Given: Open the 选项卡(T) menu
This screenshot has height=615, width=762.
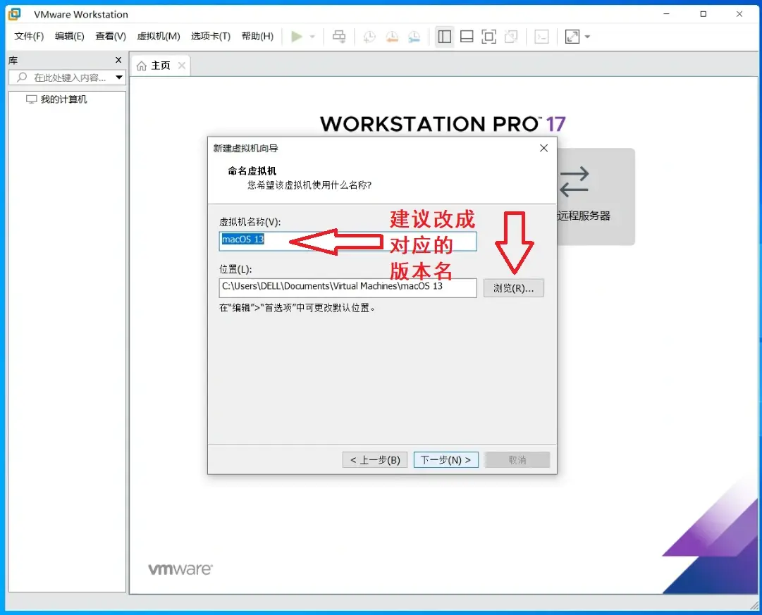Looking at the screenshot, I should coord(211,37).
